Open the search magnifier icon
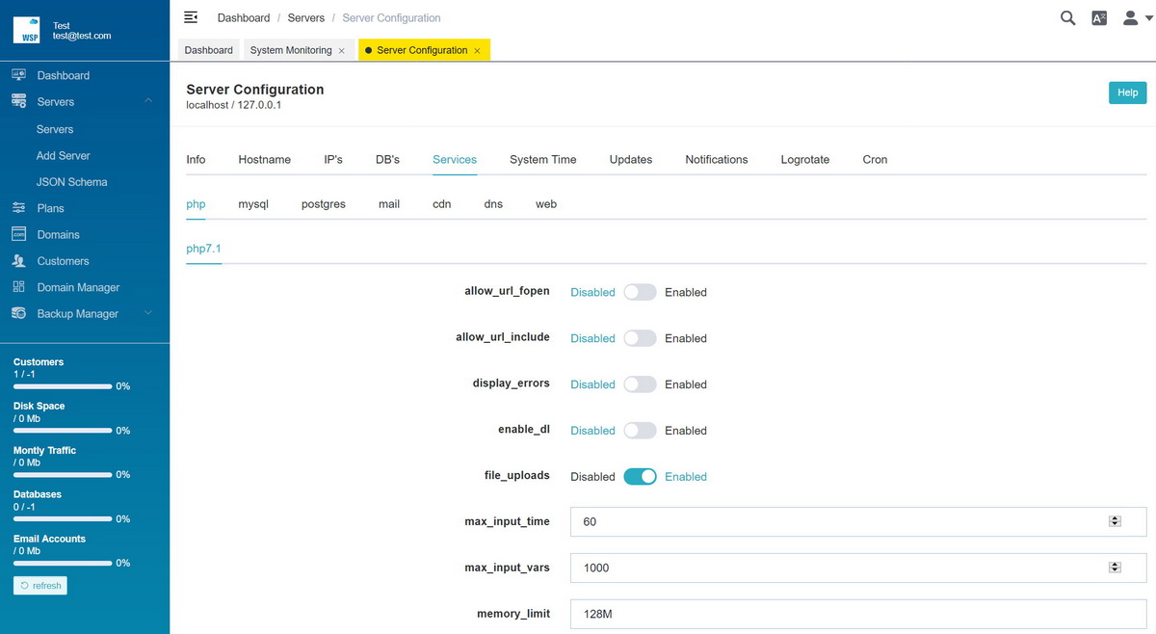The image size is (1156, 634). (x=1067, y=17)
